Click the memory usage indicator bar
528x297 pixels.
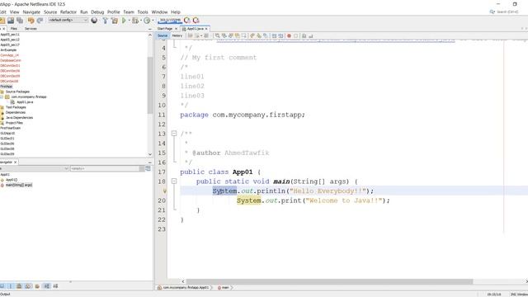170,21
